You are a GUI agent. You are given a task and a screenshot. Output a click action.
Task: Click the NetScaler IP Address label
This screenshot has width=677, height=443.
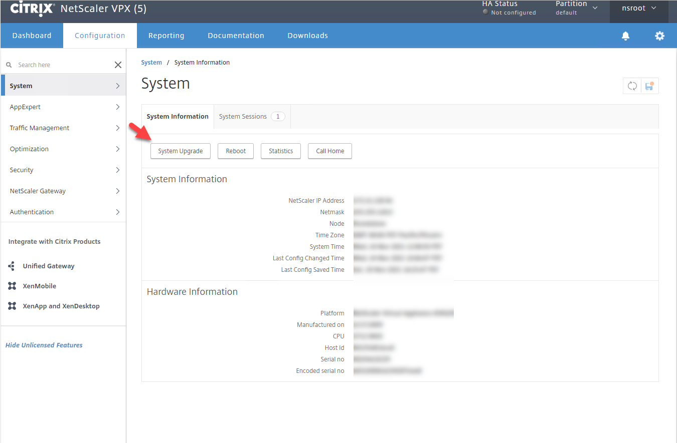316,200
